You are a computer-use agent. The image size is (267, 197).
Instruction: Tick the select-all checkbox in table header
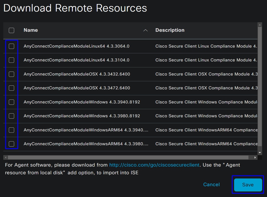[11, 30]
